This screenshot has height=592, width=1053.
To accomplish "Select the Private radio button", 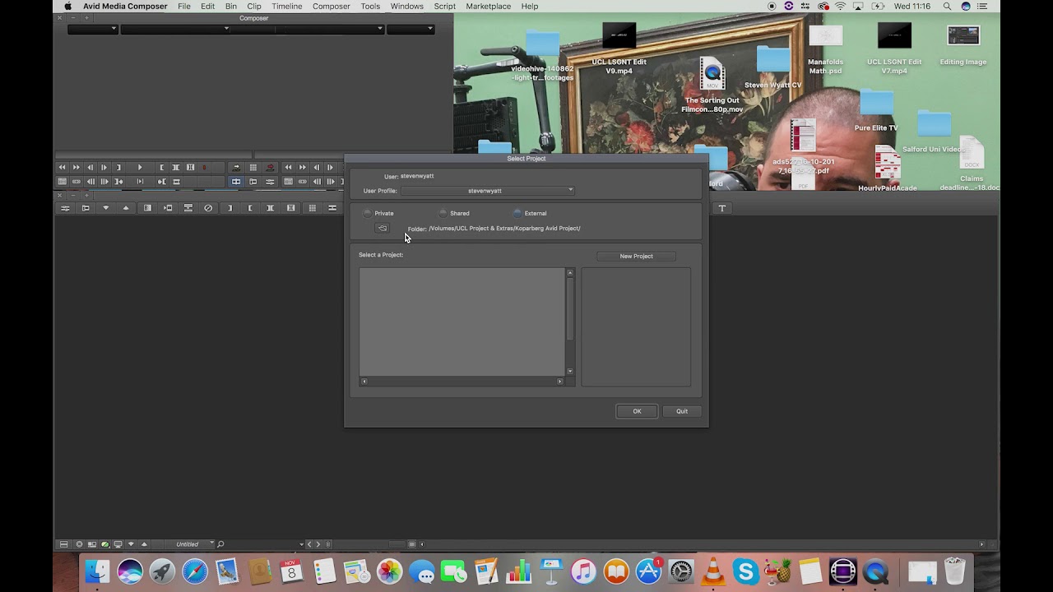I will click(368, 213).
